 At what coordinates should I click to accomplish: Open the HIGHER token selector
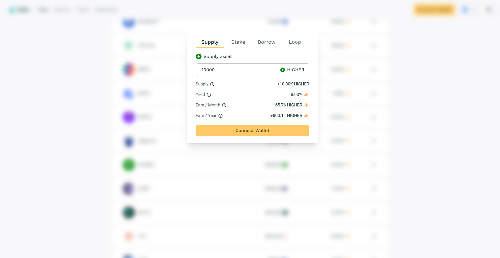click(x=292, y=70)
